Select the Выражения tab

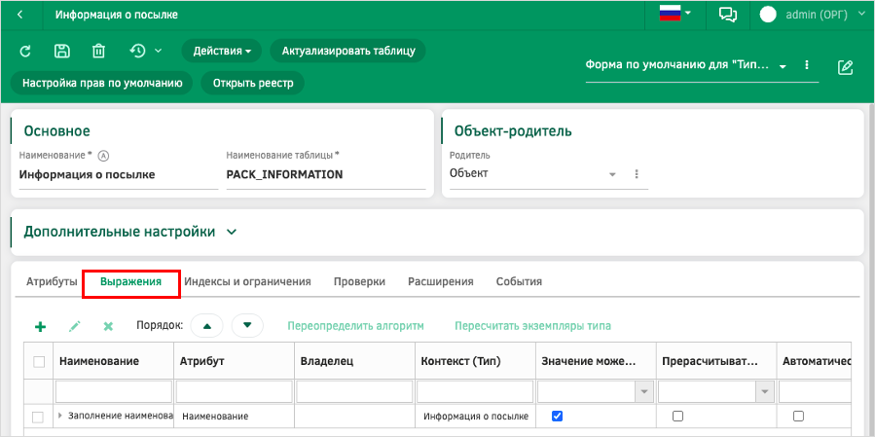click(x=131, y=282)
